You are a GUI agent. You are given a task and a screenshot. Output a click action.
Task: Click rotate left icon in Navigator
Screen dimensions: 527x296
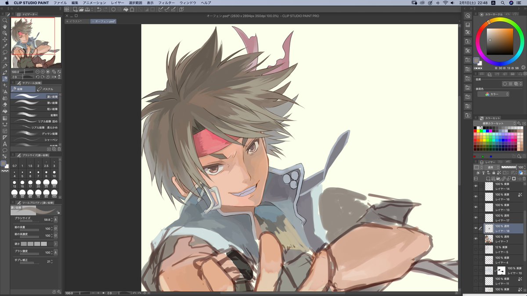(37, 77)
